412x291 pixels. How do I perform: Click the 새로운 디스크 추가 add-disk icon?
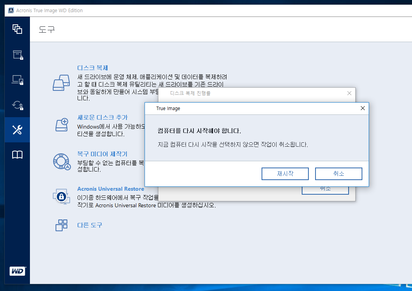pyautogui.click(x=62, y=125)
